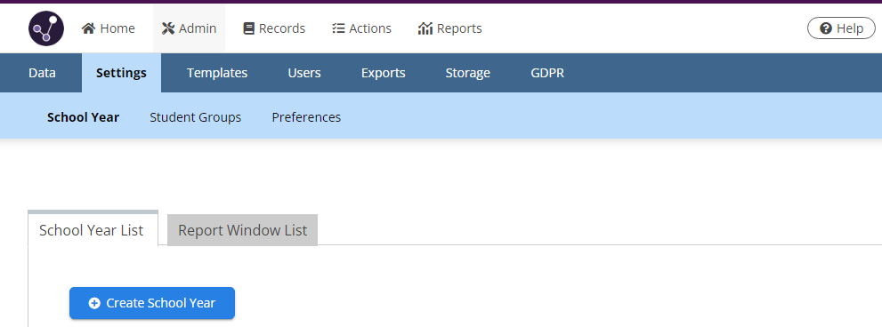This screenshot has height=327, width=882.
Task: Open the GDPR tab
Action: pos(547,73)
